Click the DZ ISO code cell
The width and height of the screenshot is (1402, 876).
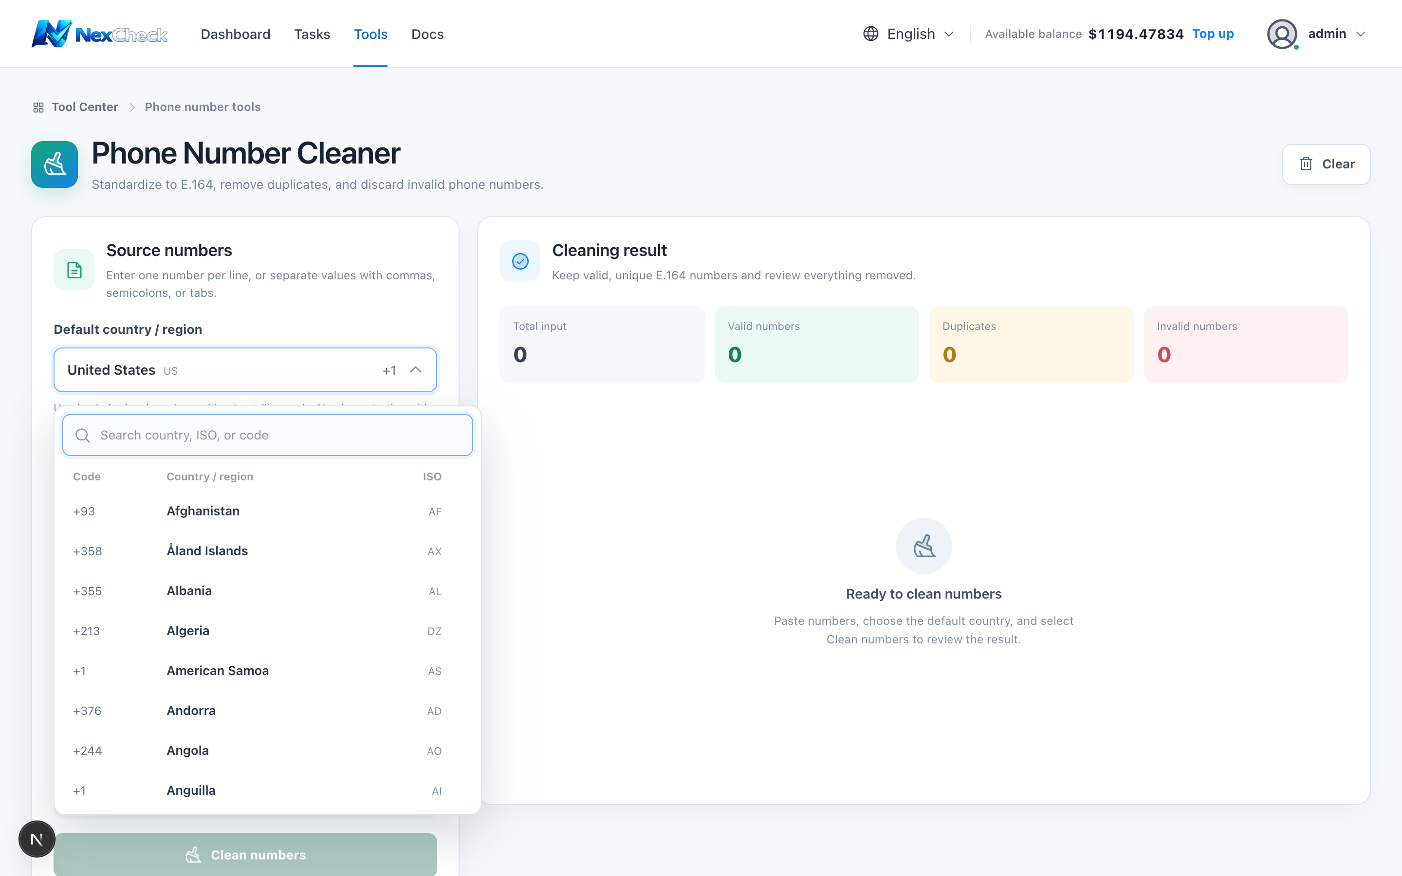(434, 631)
